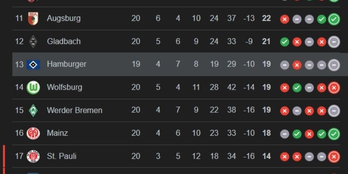Click Mainz's points total of 18

click(266, 133)
